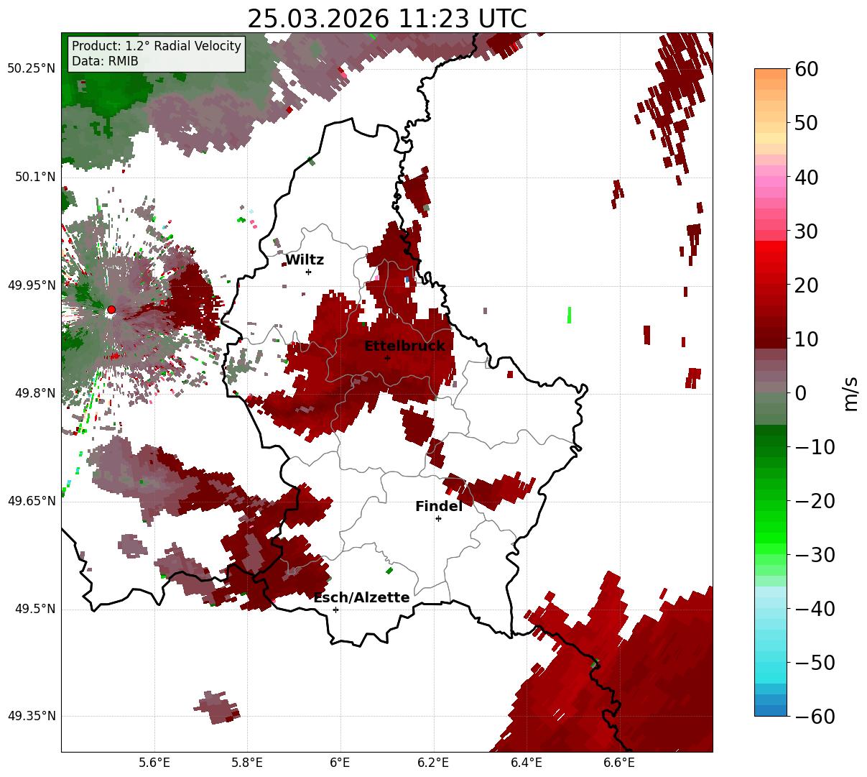Click the colorbar −30 tick value

[815, 554]
